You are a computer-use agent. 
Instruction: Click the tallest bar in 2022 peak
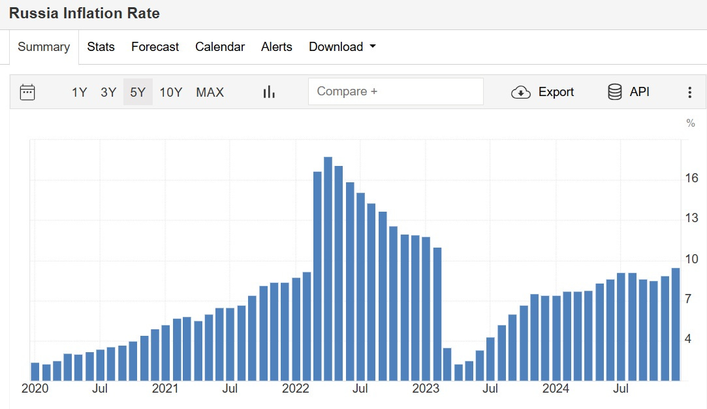click(328, 269)
